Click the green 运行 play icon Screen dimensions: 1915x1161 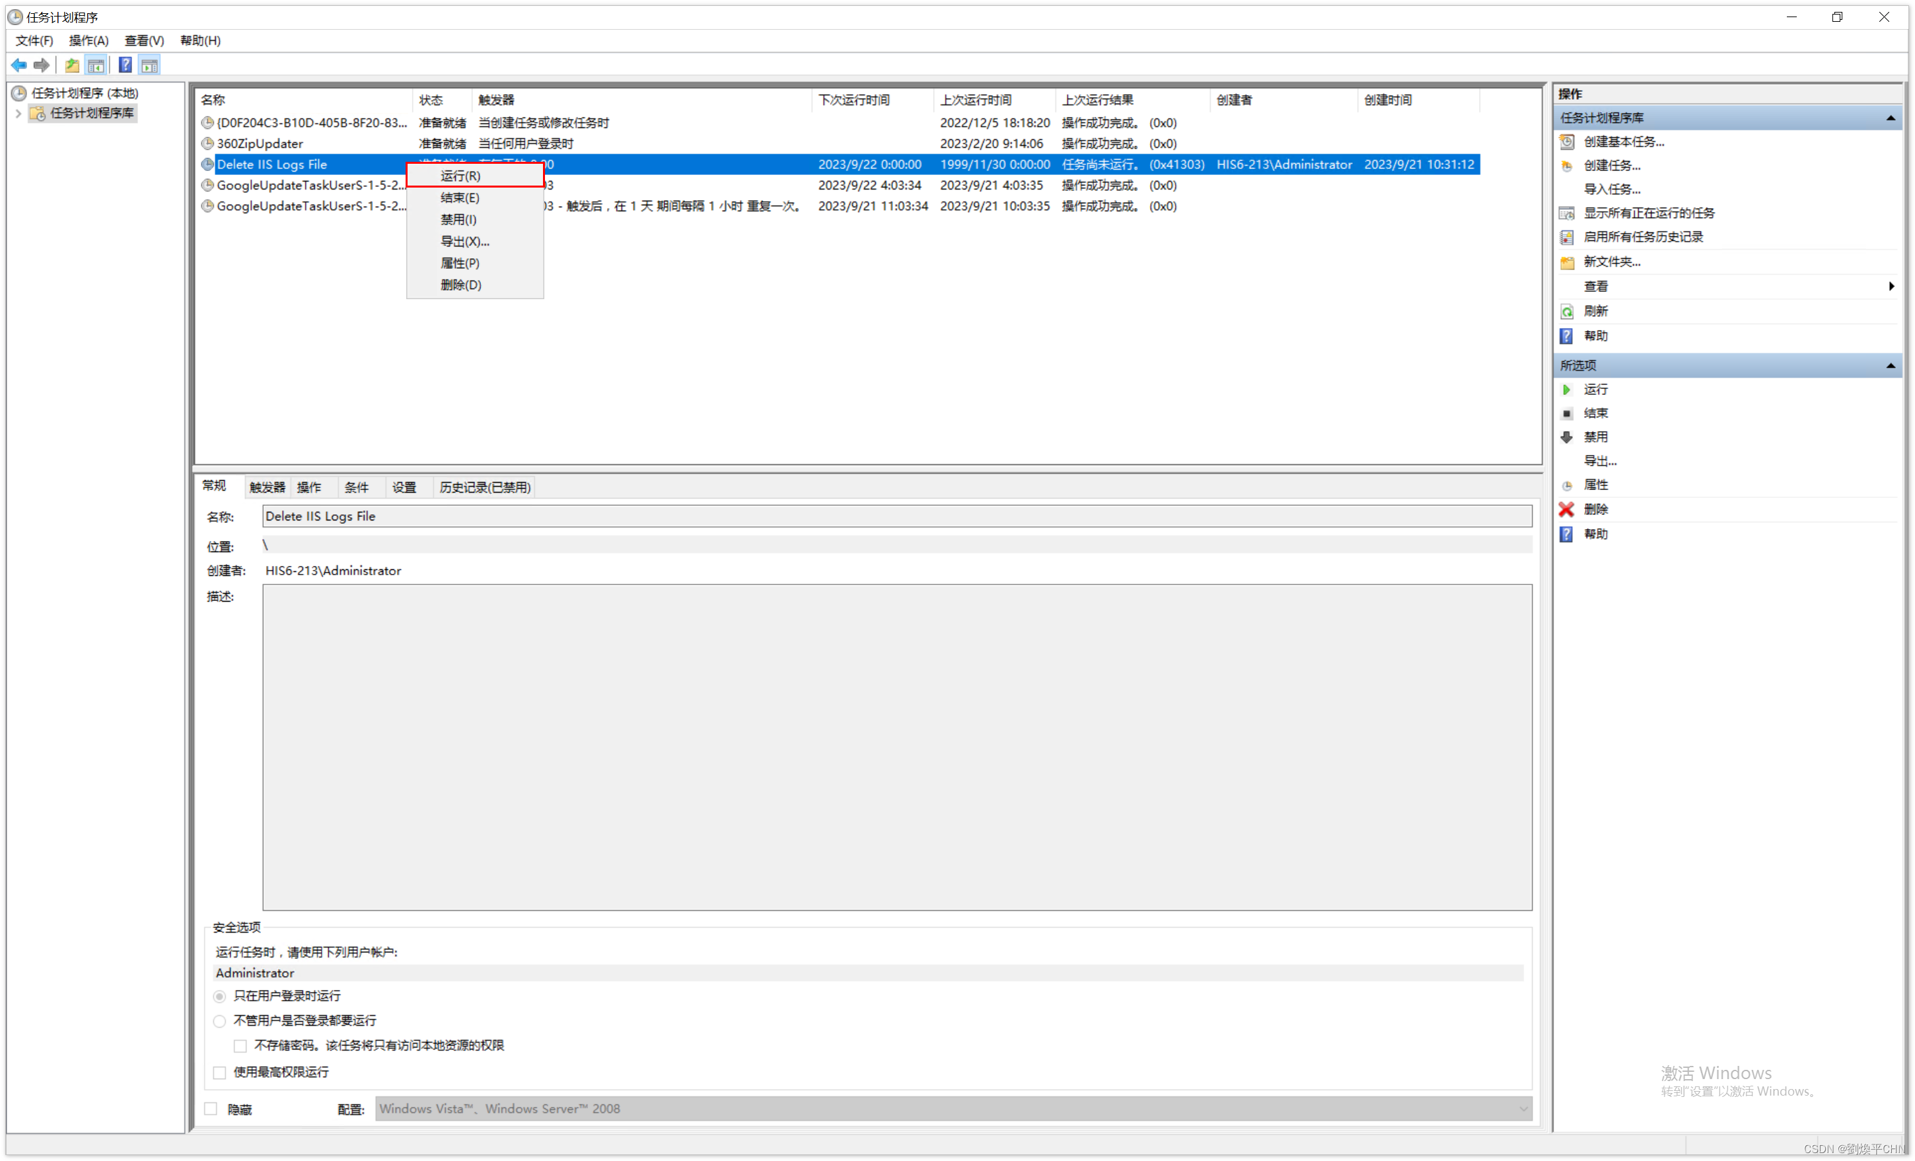pyautogui.click(x=1567, y=390)
